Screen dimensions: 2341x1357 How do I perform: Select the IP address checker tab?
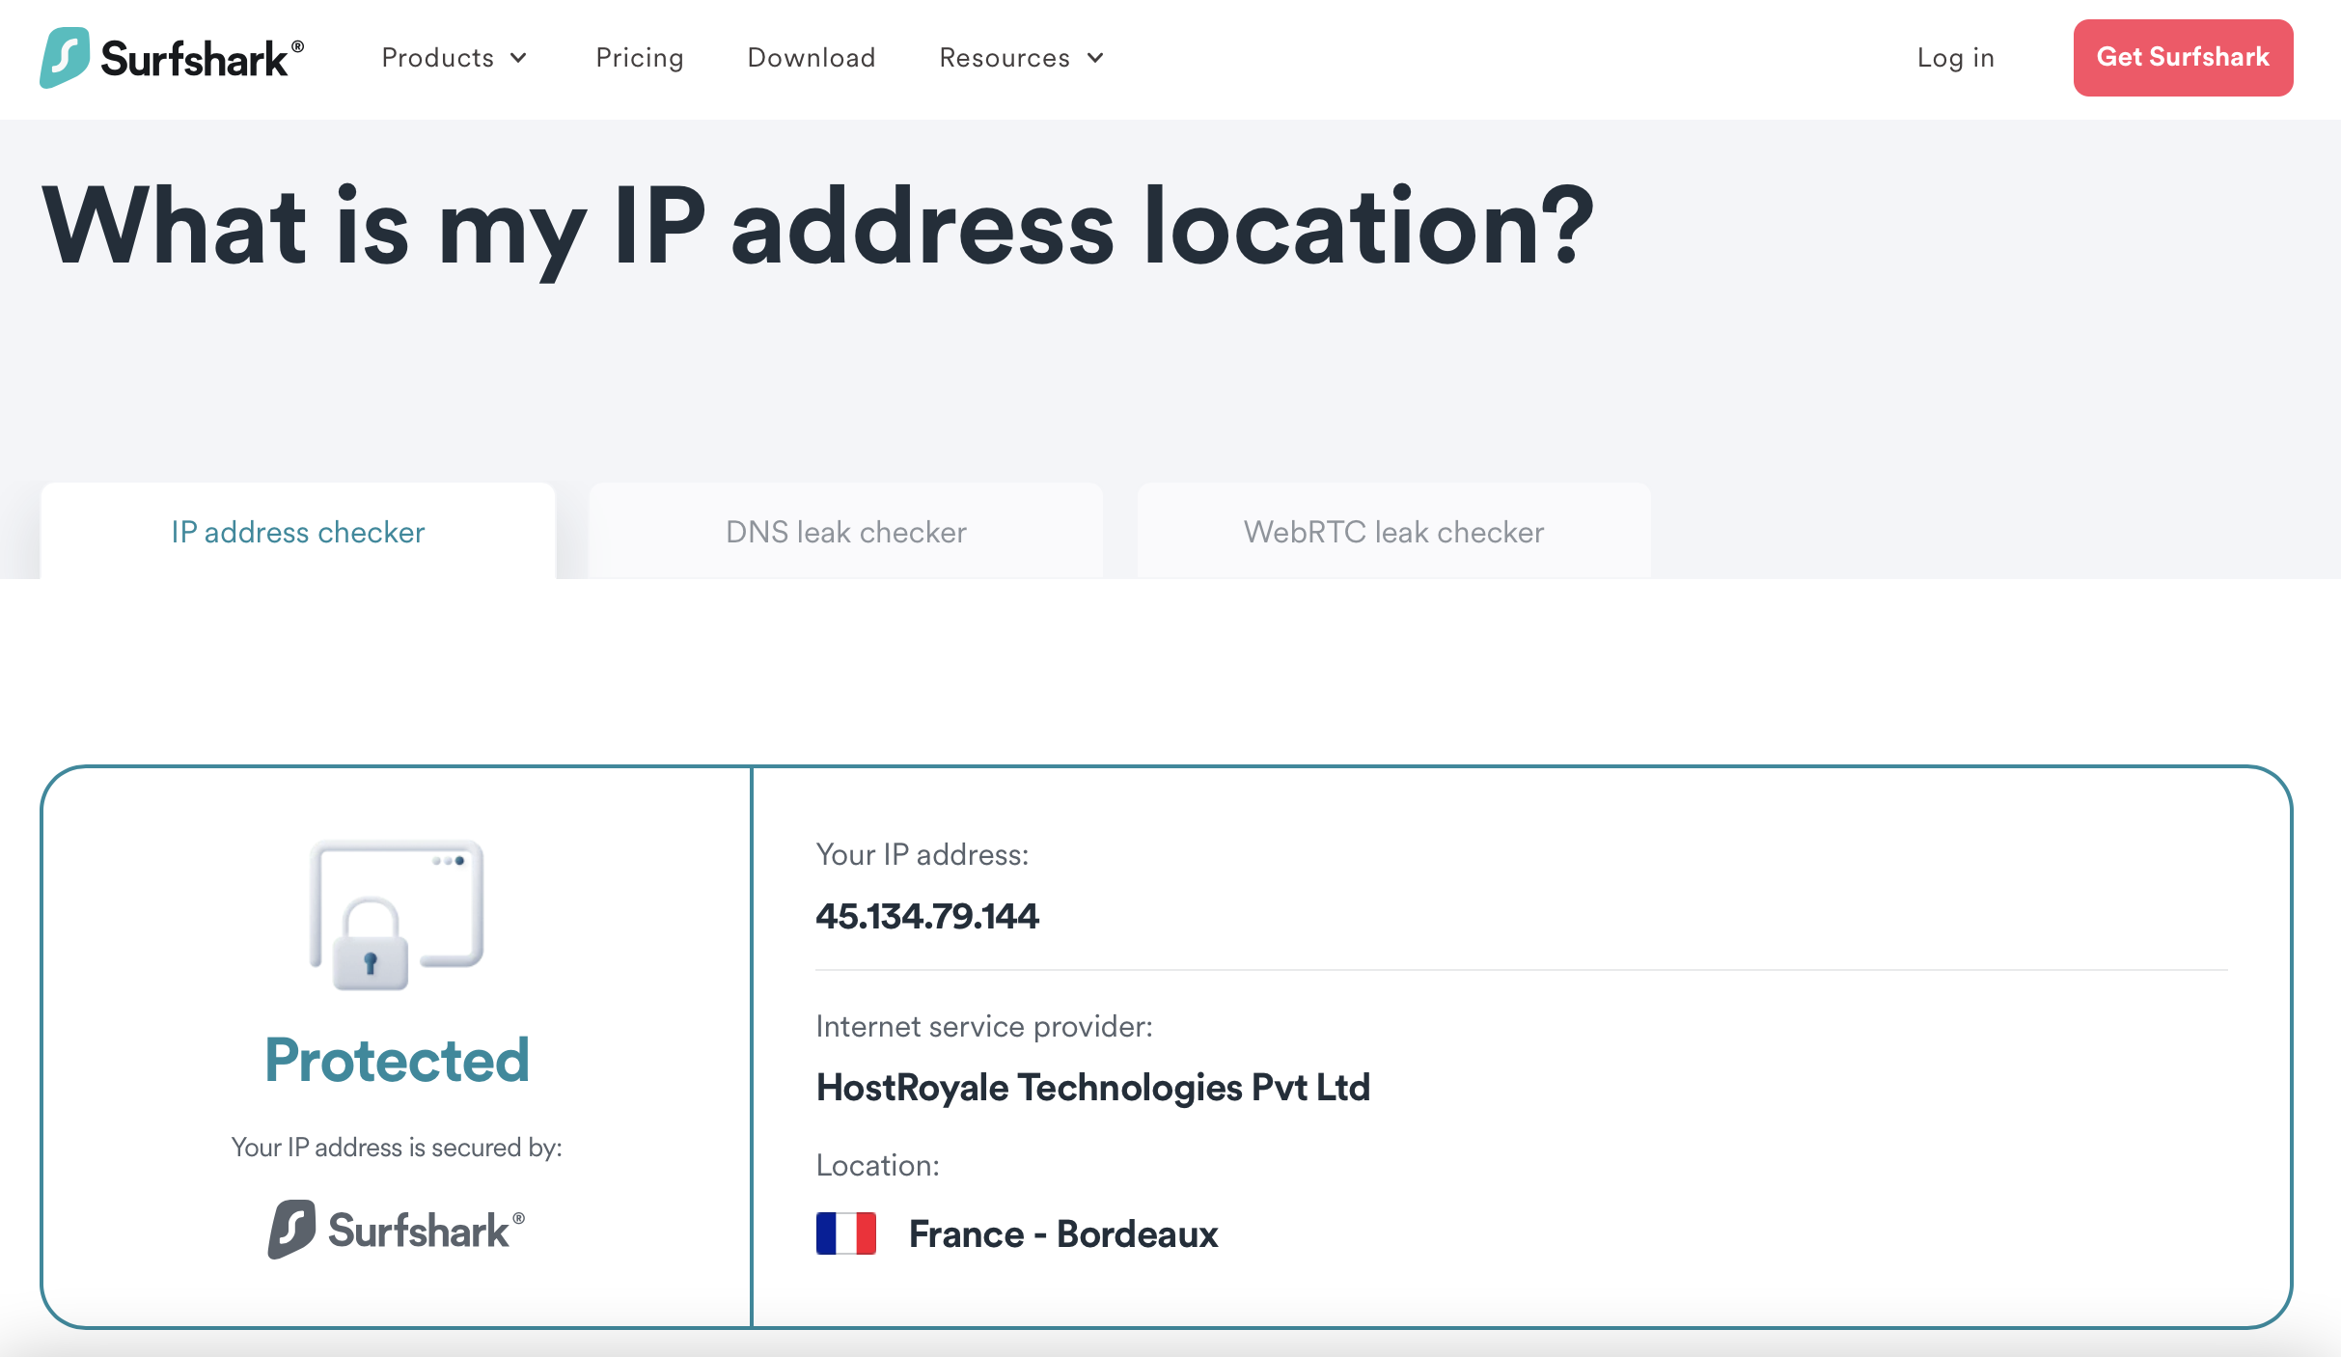click(x=298, y=532)
